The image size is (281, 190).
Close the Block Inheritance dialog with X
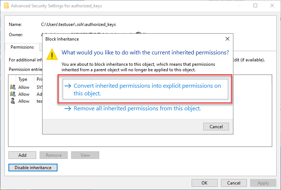pos(228,39)
